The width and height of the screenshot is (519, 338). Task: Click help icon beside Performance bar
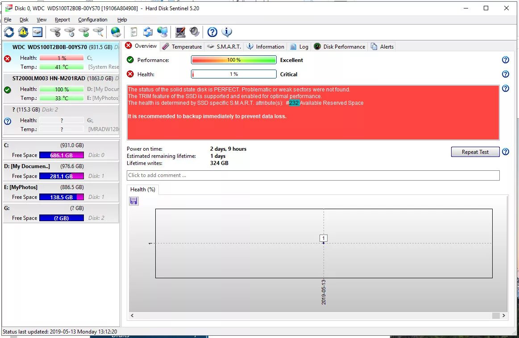coord(506,60)
